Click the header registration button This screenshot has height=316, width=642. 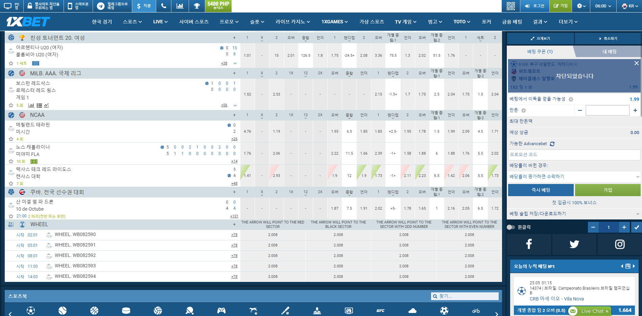point(561,6)
